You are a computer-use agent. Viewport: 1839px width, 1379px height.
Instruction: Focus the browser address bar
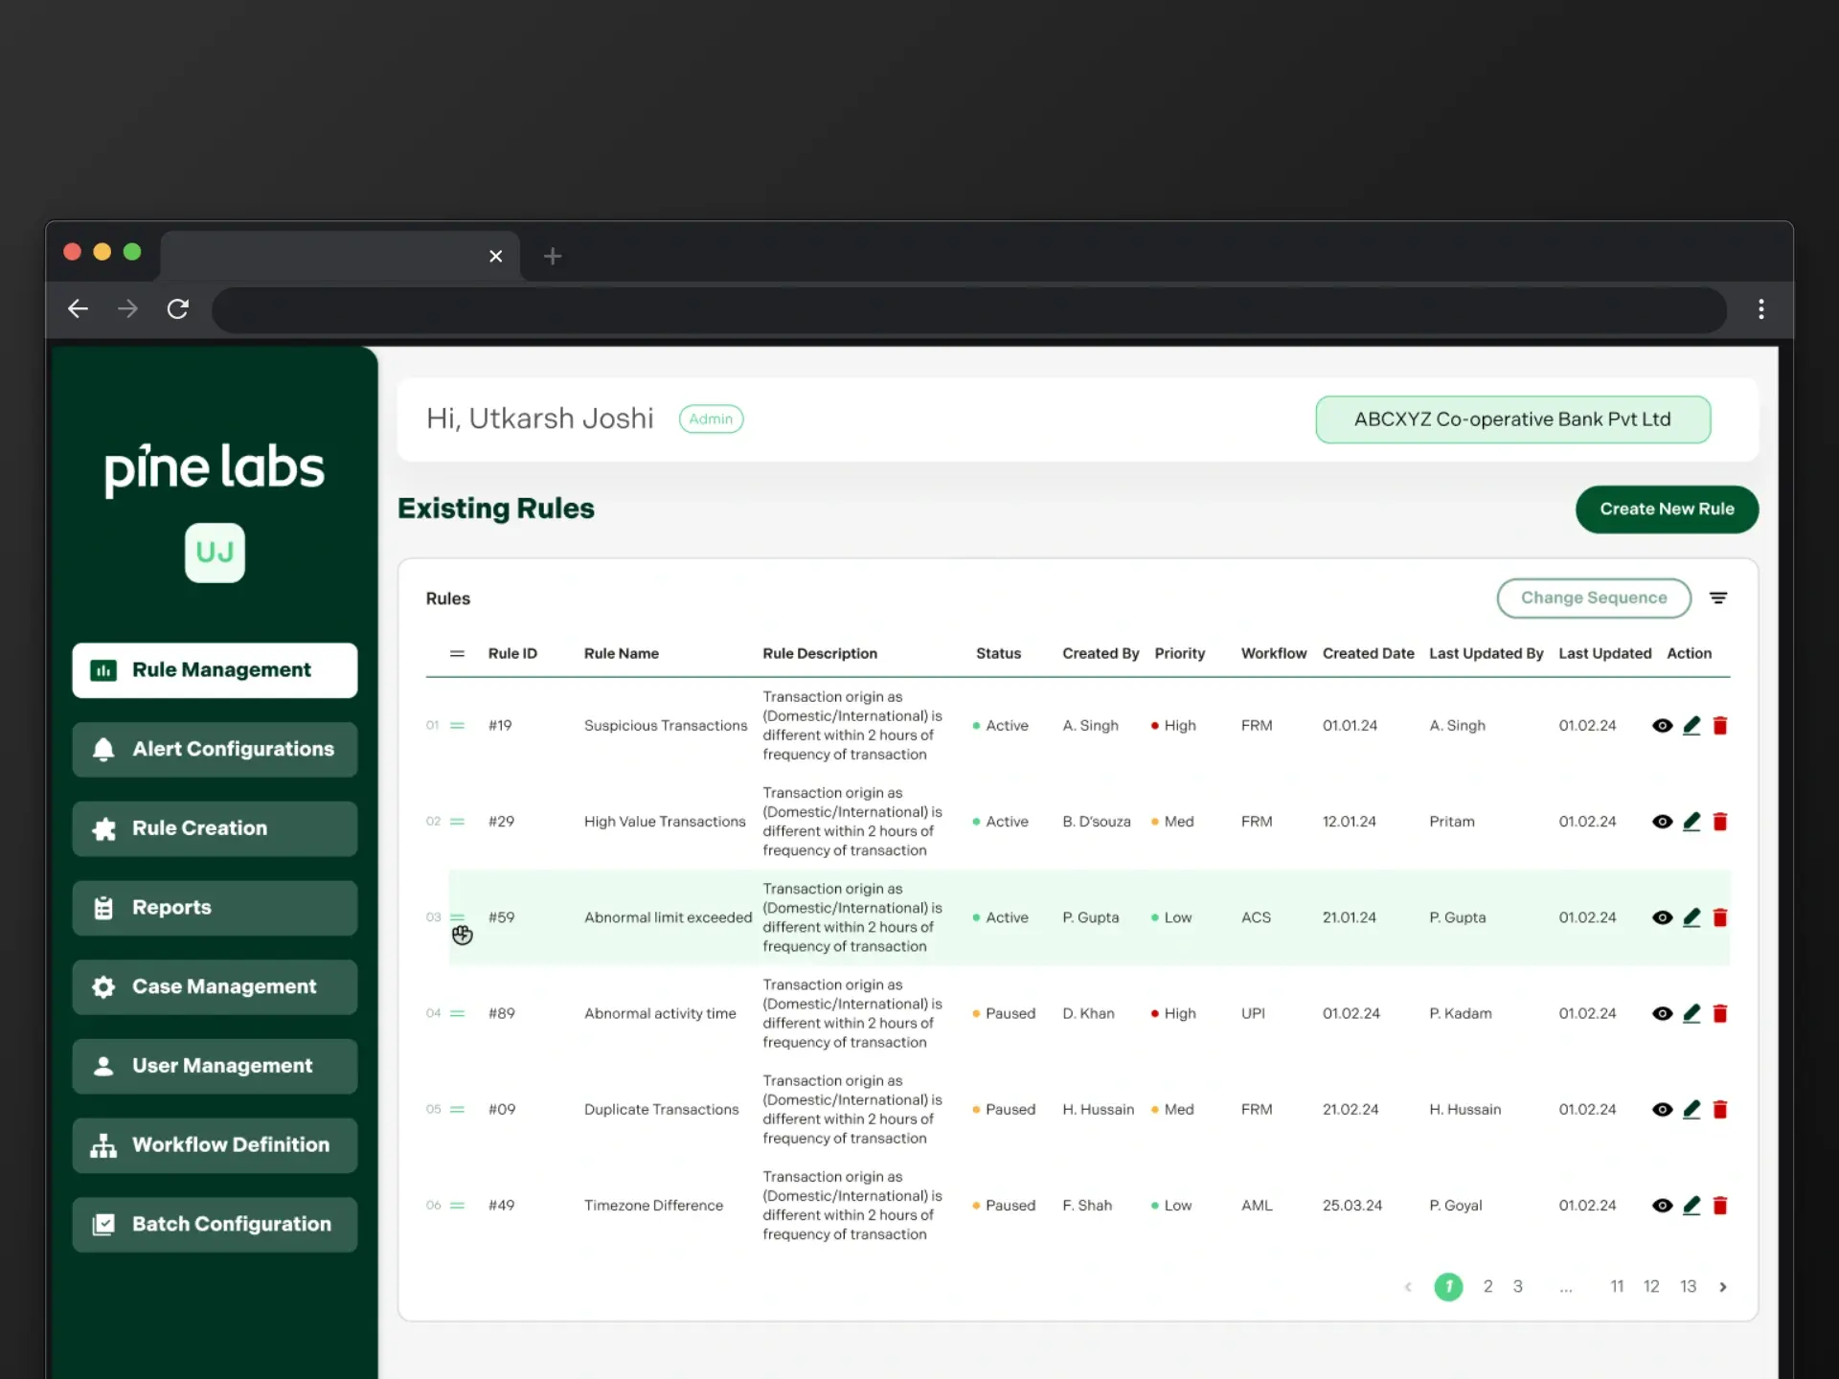[x=968, y=309]
